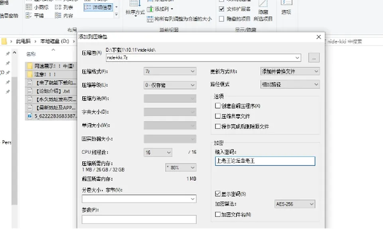Expand the archive name nide-kki.7z combo box
This screenshot has height=229, width=383.
[x=297, y=58]
